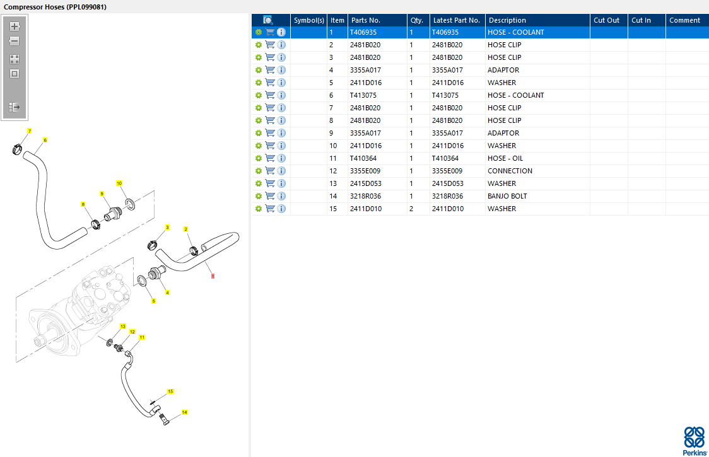Show info for item 15 washer 2411D010

coord(281,209)
